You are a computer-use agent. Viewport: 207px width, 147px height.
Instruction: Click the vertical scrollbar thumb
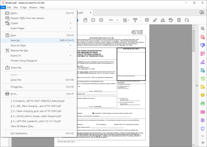pyautogui.click(x=194, y=41)
